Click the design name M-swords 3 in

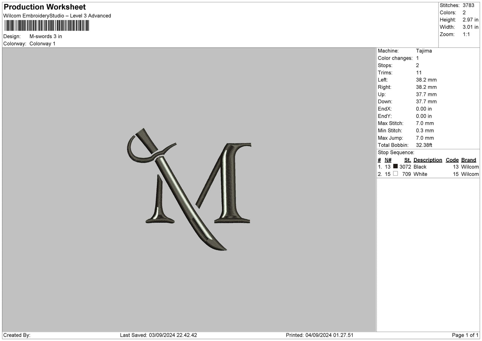[46, 36]
